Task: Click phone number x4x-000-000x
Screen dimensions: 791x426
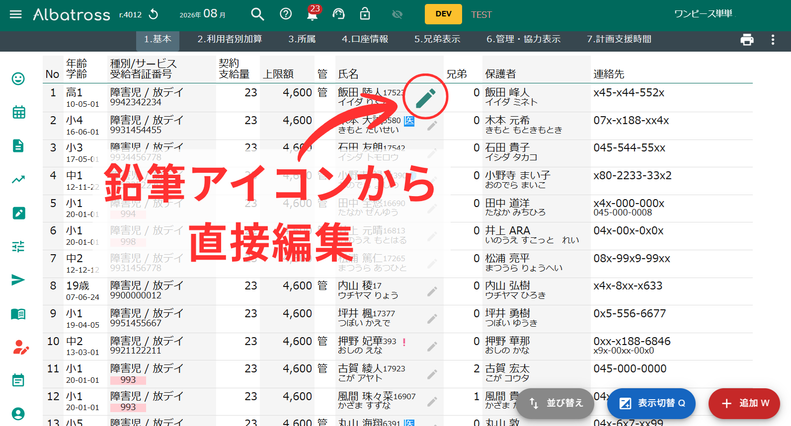Action: click(x=629, y=203)
